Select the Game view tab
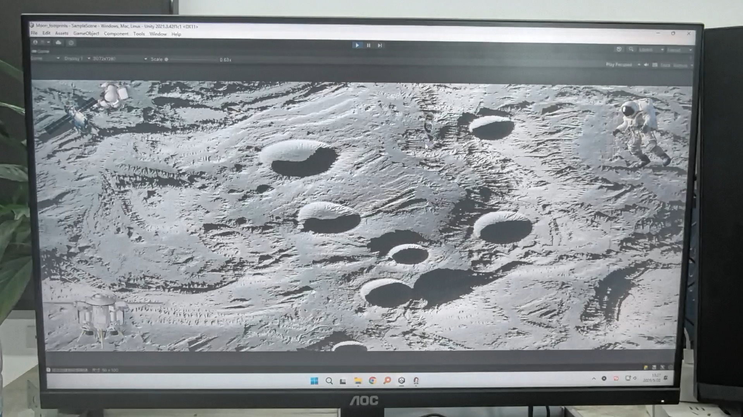Screen dimensions: 743x417 coord(41,51)
